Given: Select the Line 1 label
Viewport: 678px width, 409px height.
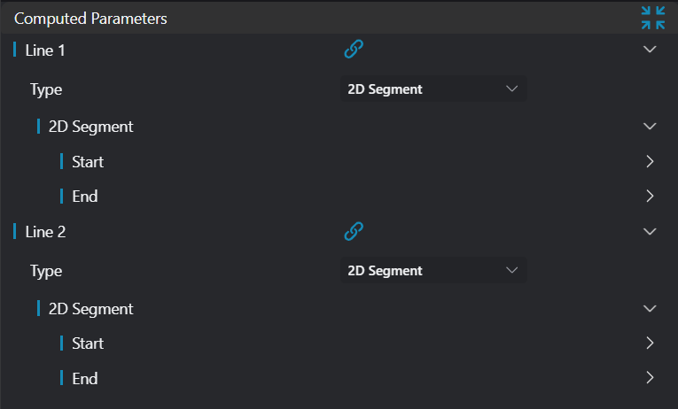Looking at the screenshot, I should 45,50.
